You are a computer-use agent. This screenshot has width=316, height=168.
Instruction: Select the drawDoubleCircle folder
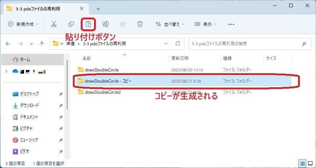point(102,70)
